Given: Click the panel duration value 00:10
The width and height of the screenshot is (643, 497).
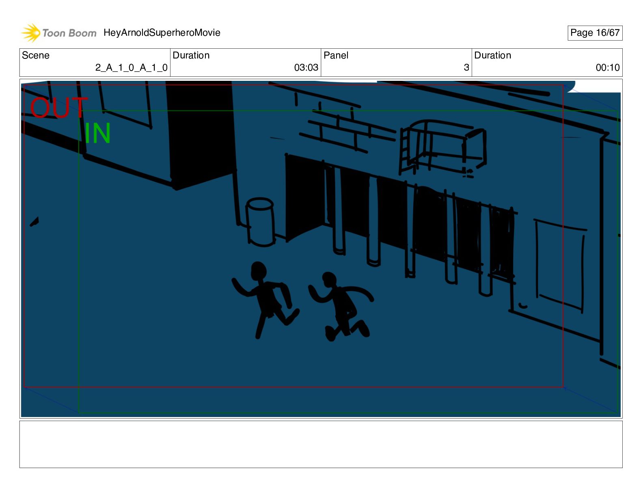Looking at the screenshot, I should 608,67.
